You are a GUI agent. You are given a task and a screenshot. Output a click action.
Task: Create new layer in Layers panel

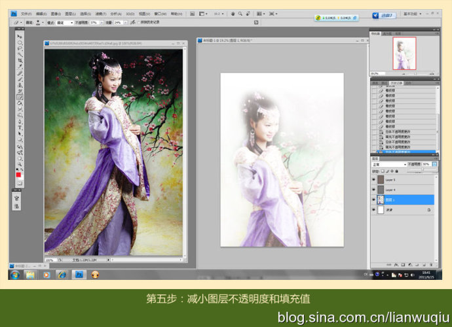[x=424, y=264]
